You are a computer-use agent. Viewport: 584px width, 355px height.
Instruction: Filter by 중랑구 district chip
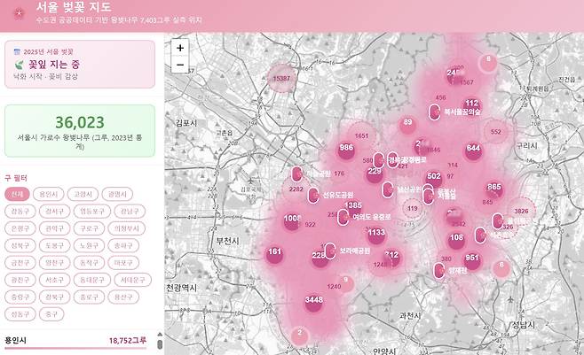pos(20,297)
